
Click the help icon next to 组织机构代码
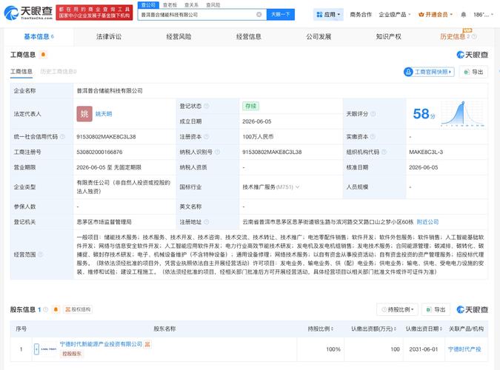coord(384,152)
